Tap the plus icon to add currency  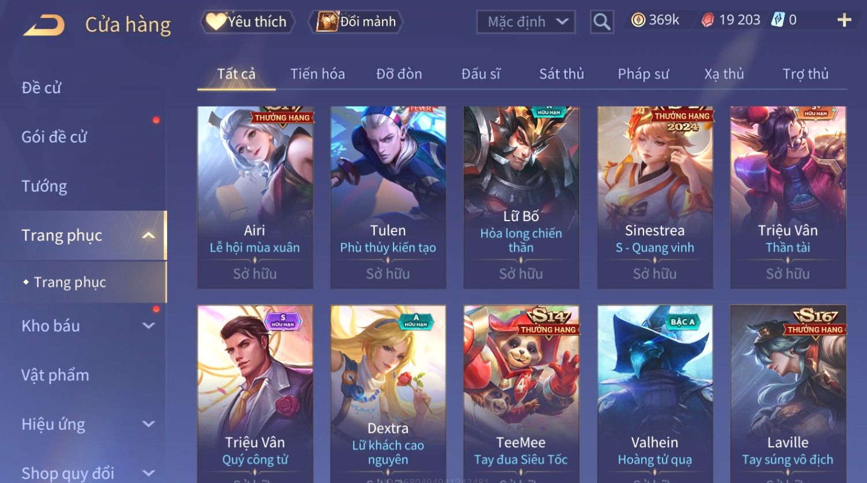coord(844,21)
